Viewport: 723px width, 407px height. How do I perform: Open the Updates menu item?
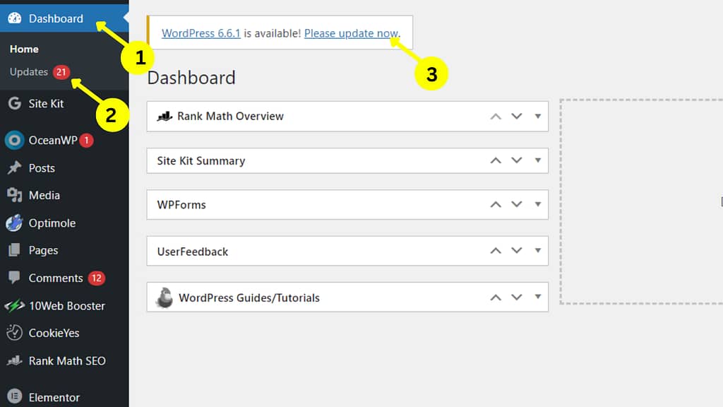(x=28, y=71)
